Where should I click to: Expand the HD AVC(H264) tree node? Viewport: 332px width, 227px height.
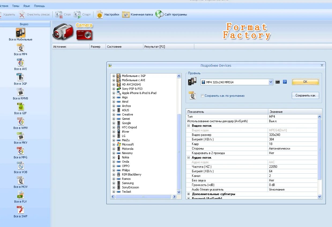(x=114, y=84)
